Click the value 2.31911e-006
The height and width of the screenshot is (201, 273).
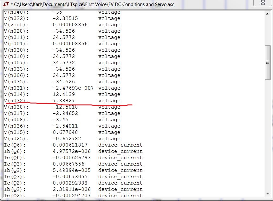pyautogui.click(x=72, y=189)
